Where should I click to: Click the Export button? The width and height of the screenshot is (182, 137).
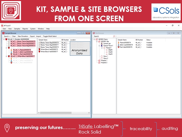point(32,36)
